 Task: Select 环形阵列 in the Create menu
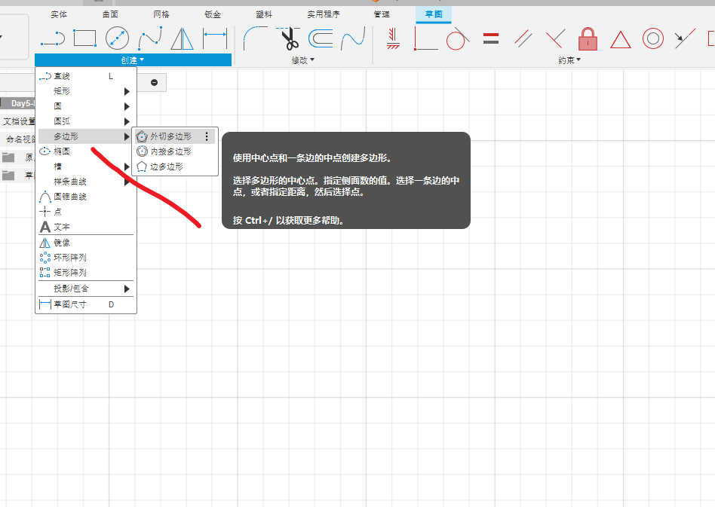pyautogui.click(x=69, y=258)
